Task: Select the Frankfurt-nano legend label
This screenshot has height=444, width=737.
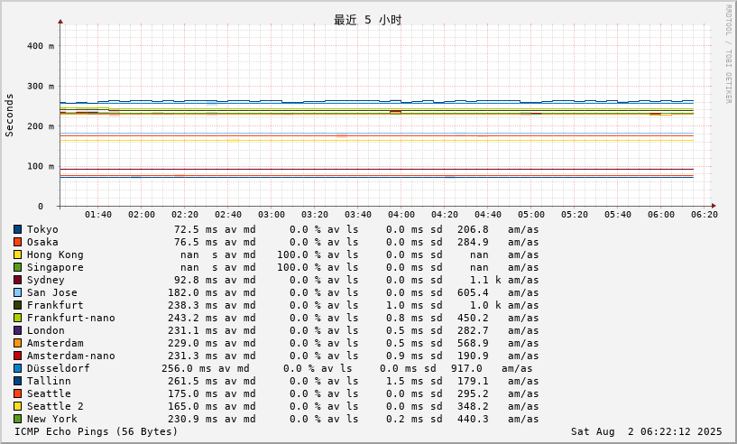Action: [x=71, y=318]
